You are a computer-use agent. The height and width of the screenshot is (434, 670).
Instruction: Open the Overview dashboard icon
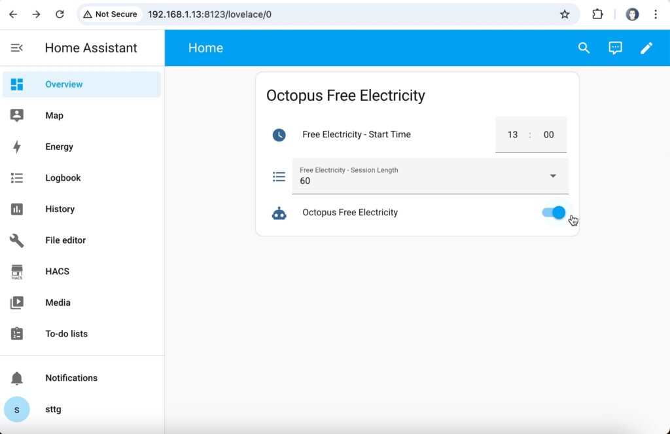coord(16,84)
